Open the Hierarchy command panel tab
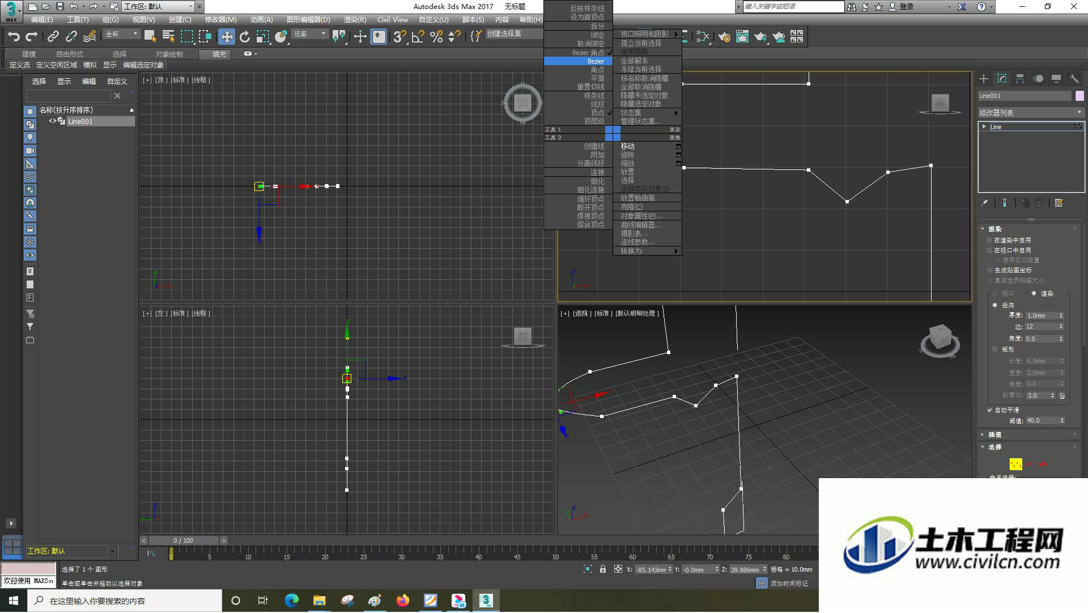The image size is (1088, 613). pos(1020,79)
